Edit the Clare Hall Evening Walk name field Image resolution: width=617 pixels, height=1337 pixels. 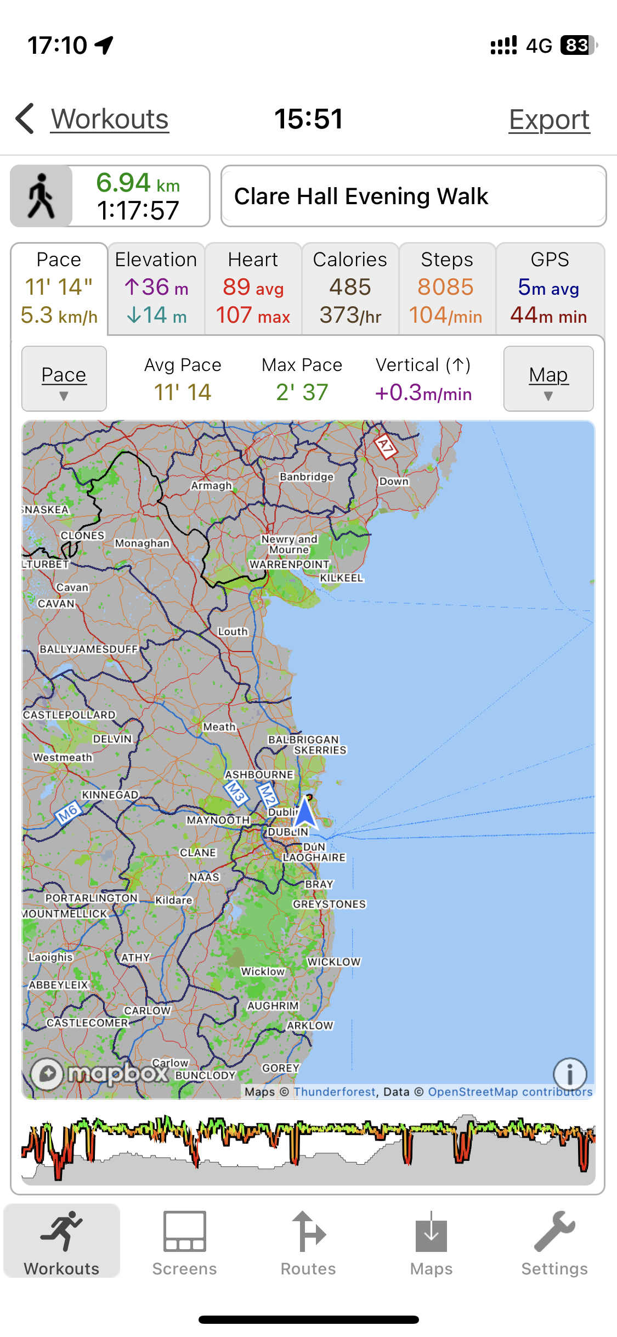(x=414, y=196)
